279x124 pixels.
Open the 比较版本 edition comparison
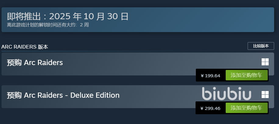pos(261,46)
